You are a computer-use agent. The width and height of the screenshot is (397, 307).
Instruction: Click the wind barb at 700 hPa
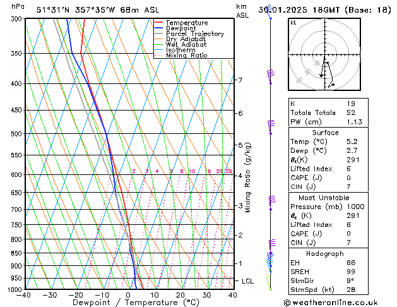(271, 203)
